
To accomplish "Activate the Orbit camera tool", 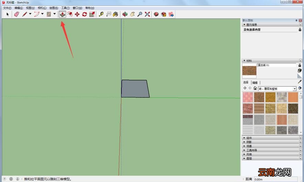I will click(125, 14).
